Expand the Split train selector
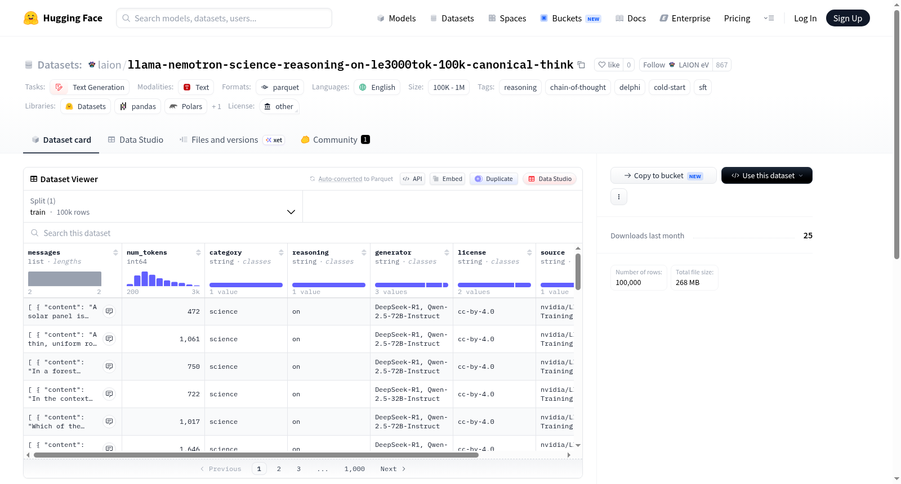 pos(163,206)
